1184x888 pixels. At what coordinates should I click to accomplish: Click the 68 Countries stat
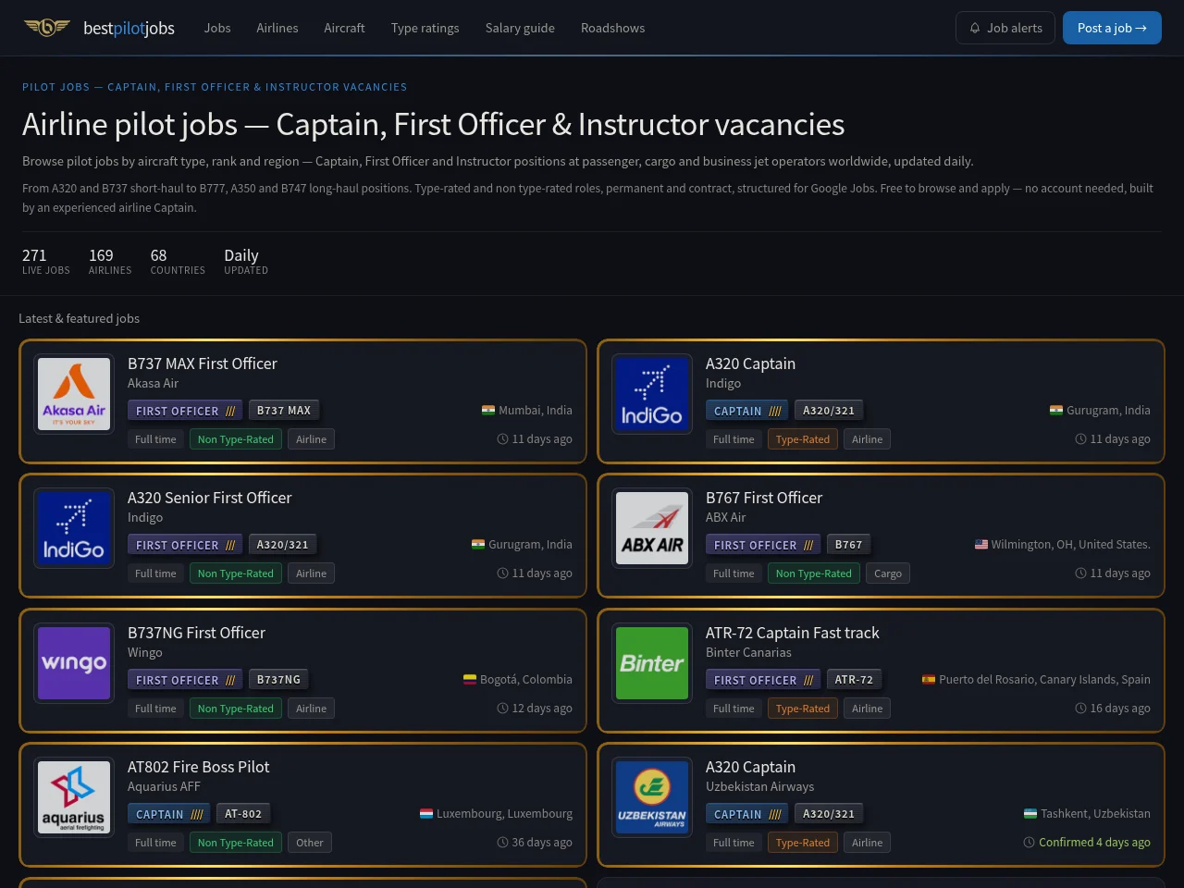coord(178,261)
